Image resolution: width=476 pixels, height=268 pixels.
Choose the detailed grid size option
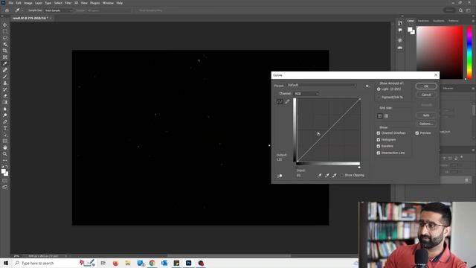[386, 116]
